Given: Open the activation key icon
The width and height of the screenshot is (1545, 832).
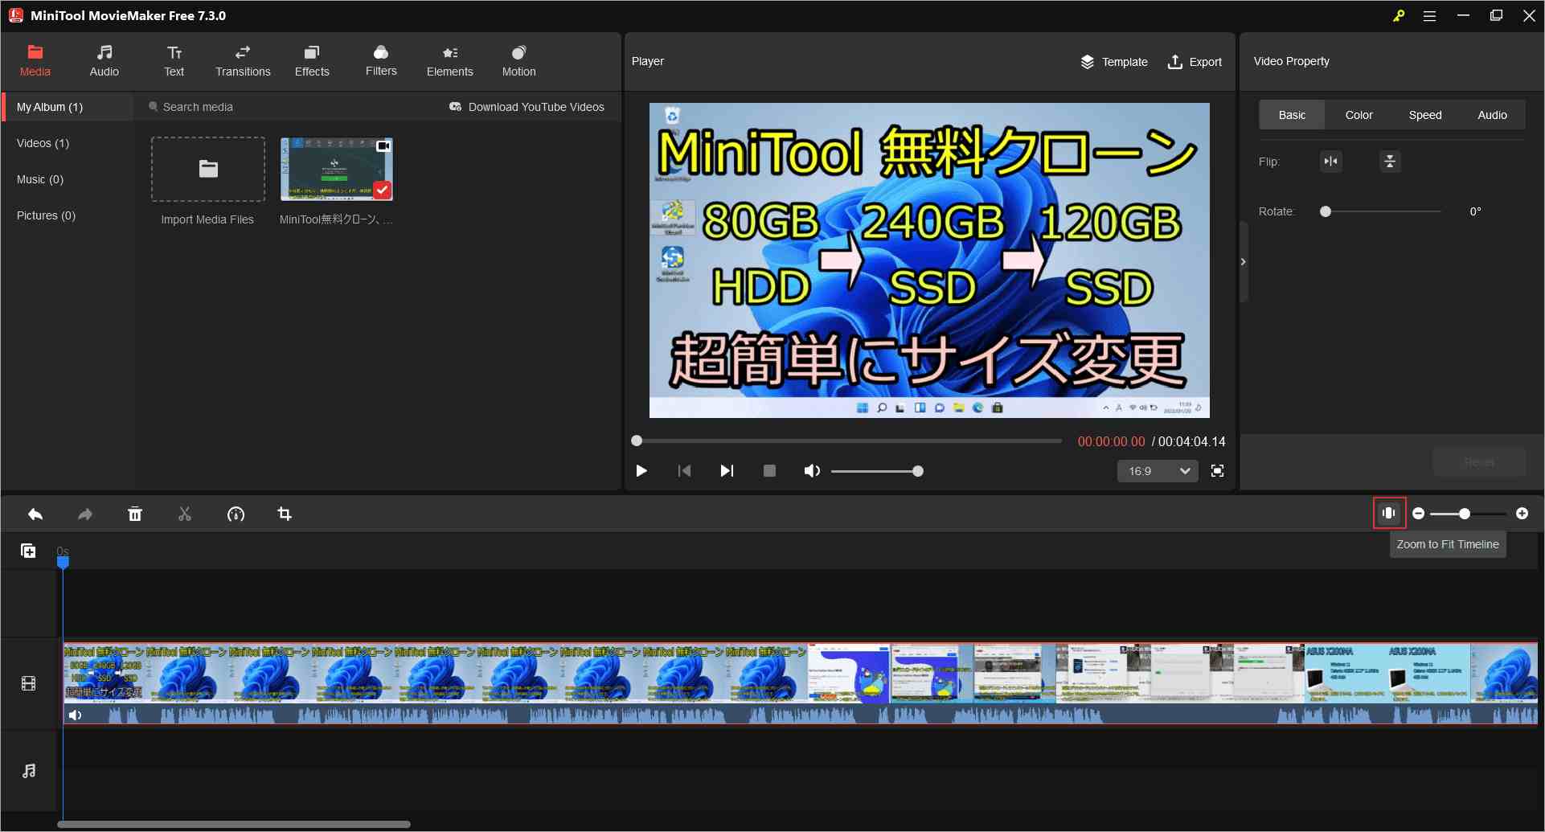Looking at the screenshot, I should (x=1399, y=15).
